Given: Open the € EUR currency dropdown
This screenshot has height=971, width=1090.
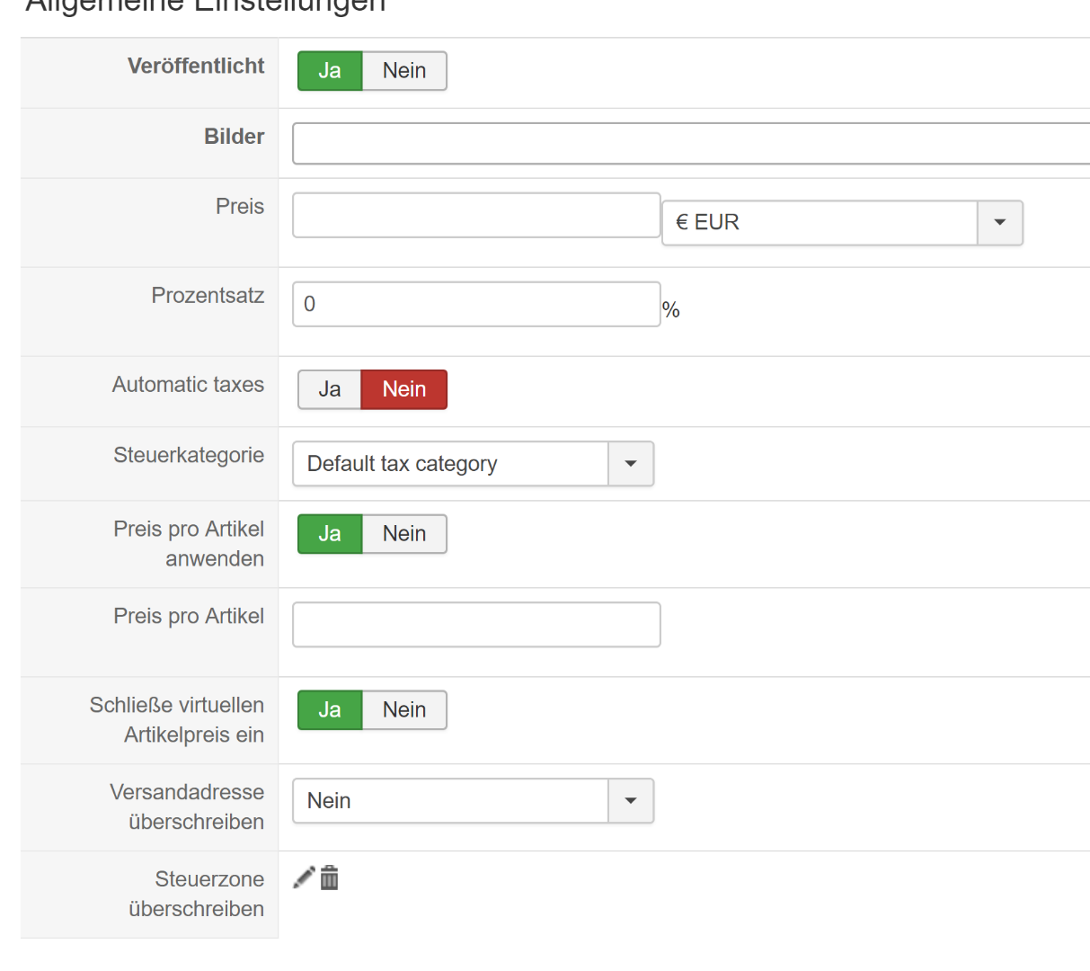Looking at the screenshot, I should [x=999, y=223].
